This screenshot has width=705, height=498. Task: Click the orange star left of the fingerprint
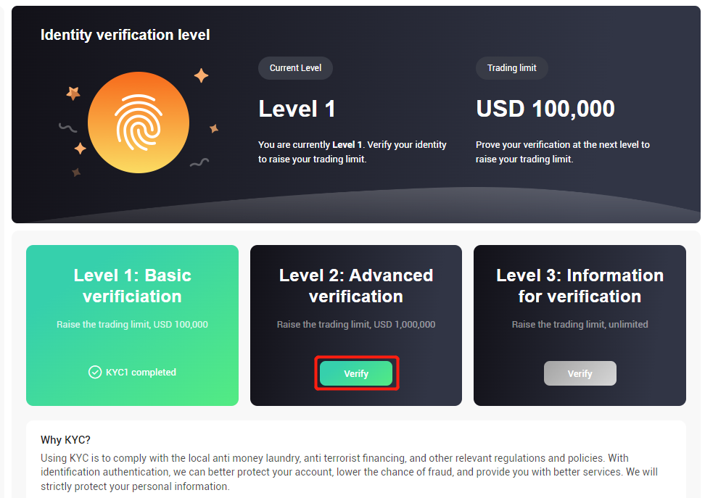[73, 93]
